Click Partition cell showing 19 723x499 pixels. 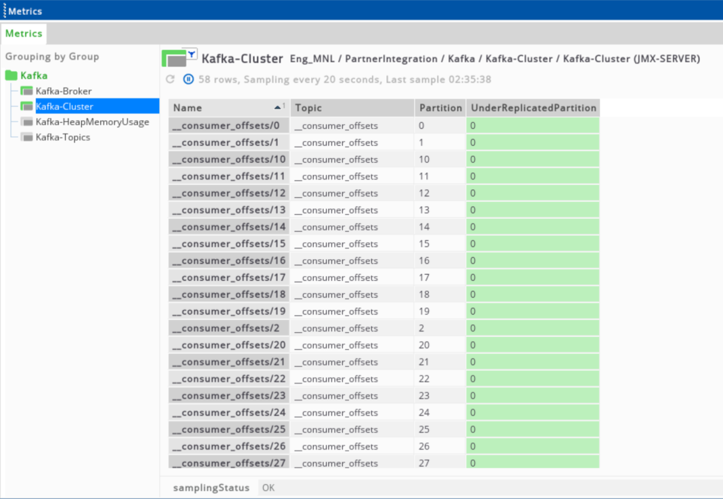tap(440, 311)
